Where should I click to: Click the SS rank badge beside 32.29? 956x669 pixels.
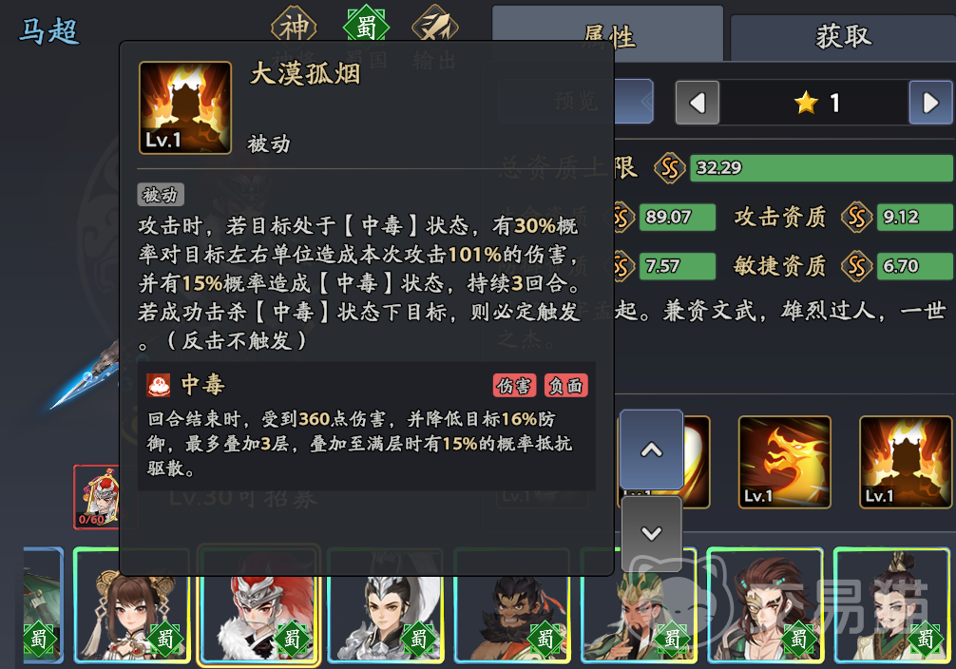[669, 167]
